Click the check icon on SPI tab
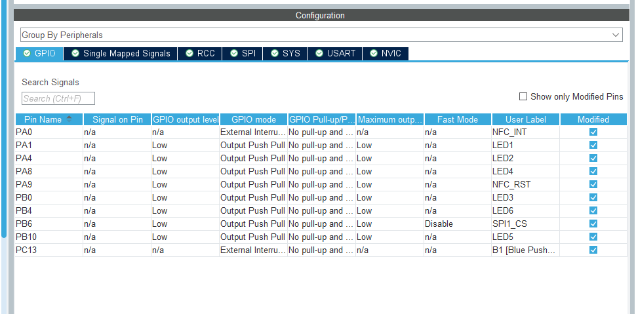This screenshot has height=314, width=636. 234,54
